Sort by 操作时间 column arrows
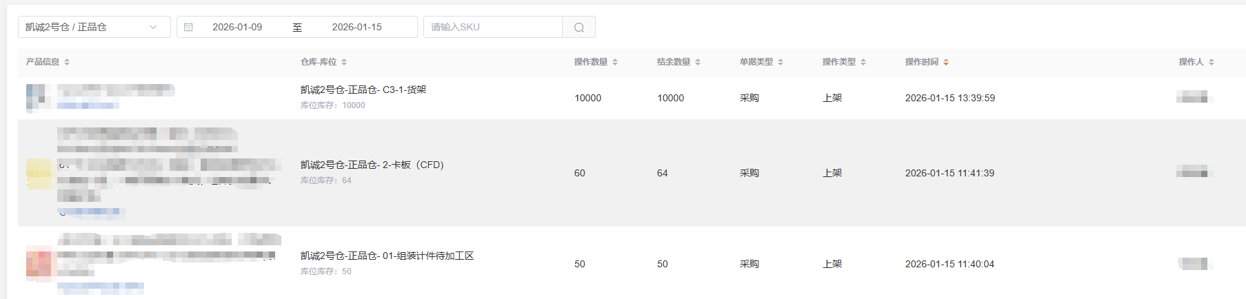The height and width of the screenshot is (299, 1246). pos(946,62)
